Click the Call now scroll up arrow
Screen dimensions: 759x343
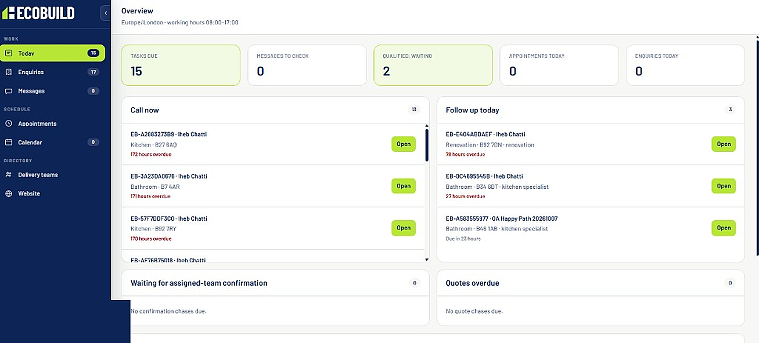(x=427, y=125)
